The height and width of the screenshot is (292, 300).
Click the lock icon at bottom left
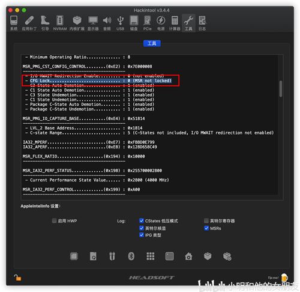(x=17, y=278)
